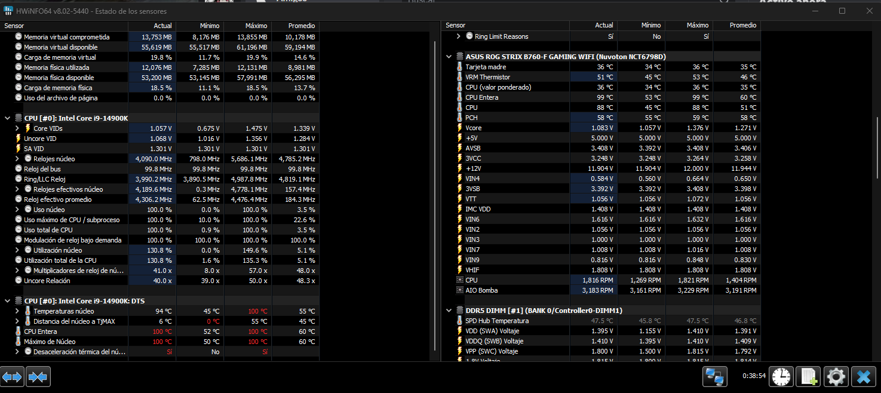Click left panel Promedio column header
Screen dimensions: 881x393
[x=296, y=26]
